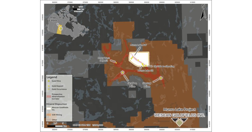The image size is (252, 132).
Task: Click the 'Other' legend text
Action: point(54,120)
